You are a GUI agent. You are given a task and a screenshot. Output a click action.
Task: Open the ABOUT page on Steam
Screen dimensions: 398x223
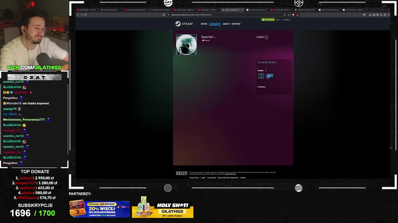(x=226, y=24)
